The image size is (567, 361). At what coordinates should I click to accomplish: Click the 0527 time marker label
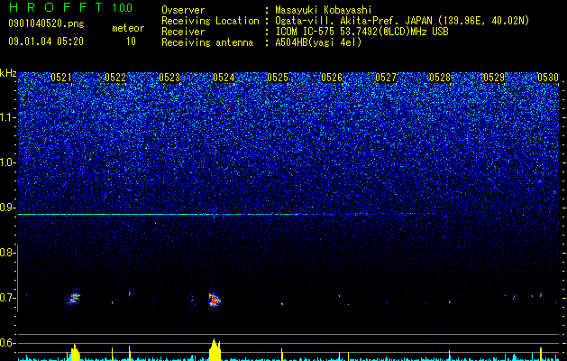click(386, 78)
